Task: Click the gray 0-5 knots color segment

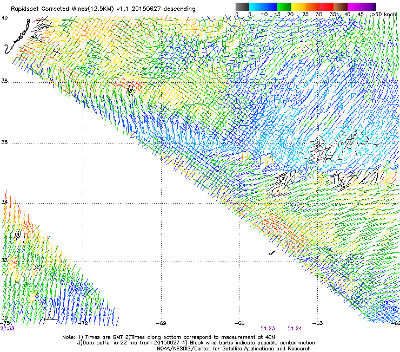Action: (x=242, y=6)
